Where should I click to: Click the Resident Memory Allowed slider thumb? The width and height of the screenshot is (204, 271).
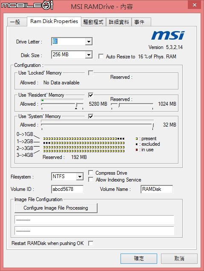[77, 104]
